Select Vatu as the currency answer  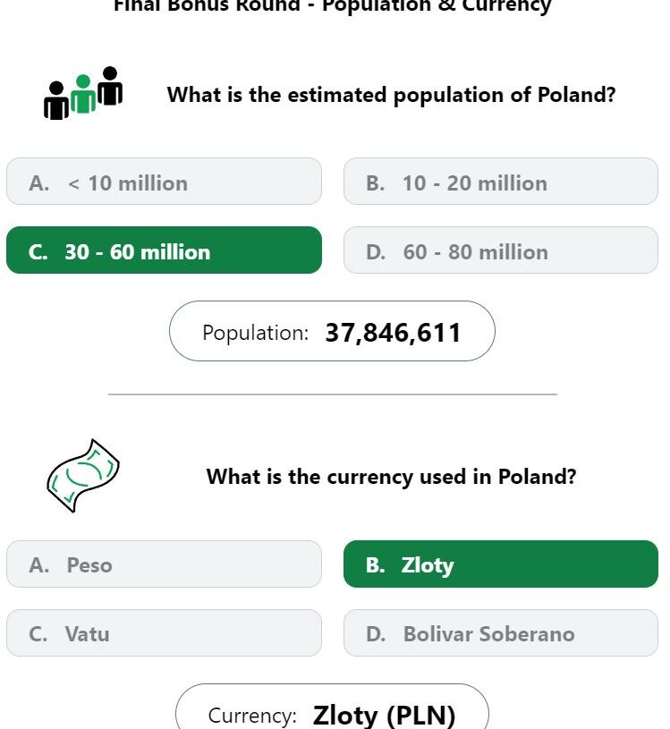point(164,632)
